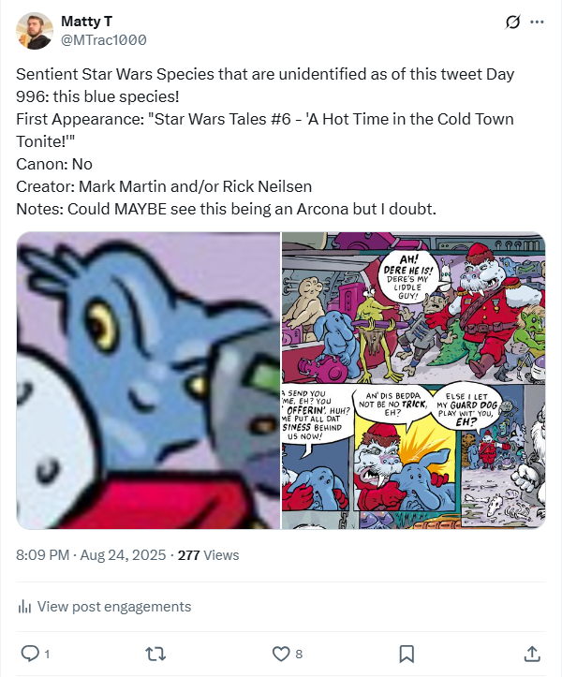Open the Grok explain-post icon
This screenshot has width=562, height=677.
tap(512, 22)
